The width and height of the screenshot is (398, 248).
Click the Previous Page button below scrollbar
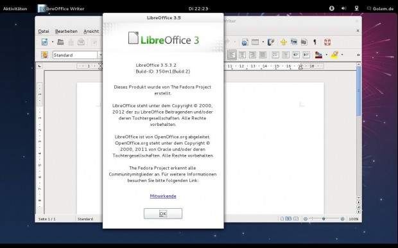pos(358,202)
